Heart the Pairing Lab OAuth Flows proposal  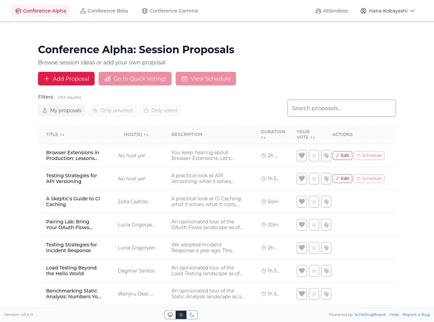point(302,225)
